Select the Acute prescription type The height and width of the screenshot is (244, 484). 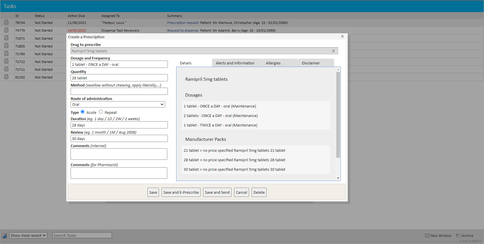[83, 112]
